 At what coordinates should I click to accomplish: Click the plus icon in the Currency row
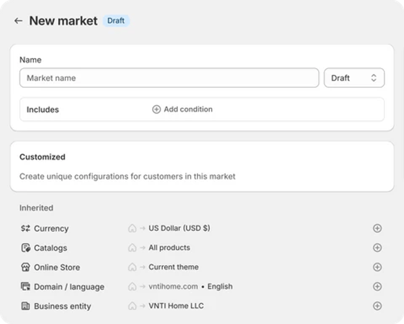pyautogui.click(x=377, y=228)
